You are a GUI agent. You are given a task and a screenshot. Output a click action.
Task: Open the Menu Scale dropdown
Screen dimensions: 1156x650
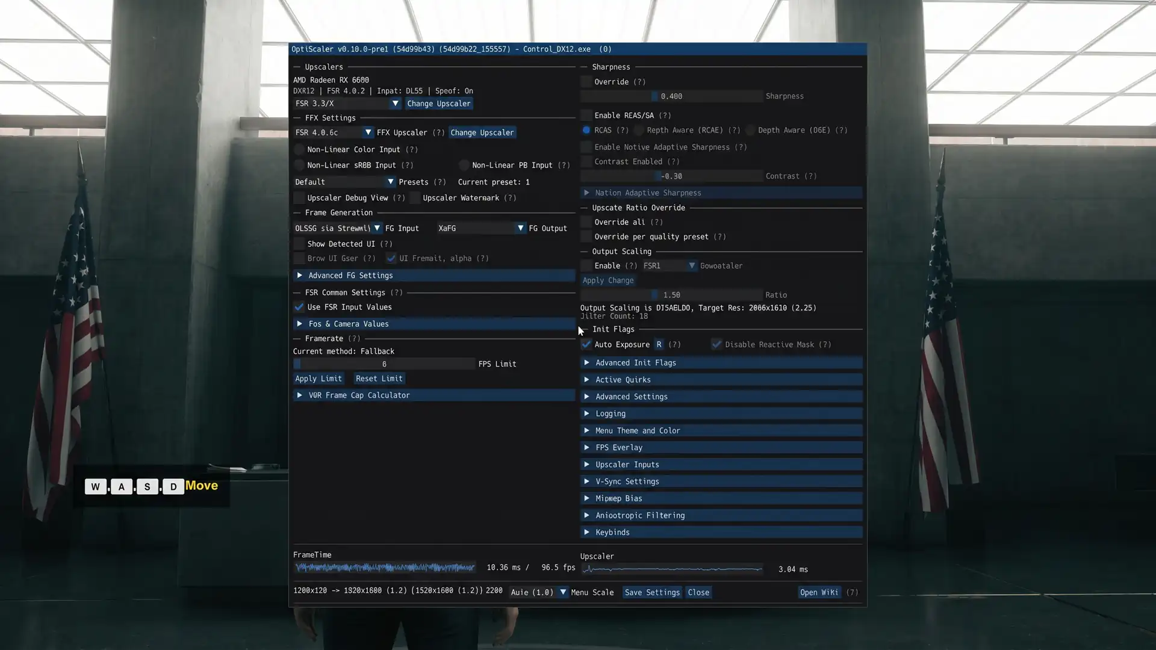coord(538,592)
